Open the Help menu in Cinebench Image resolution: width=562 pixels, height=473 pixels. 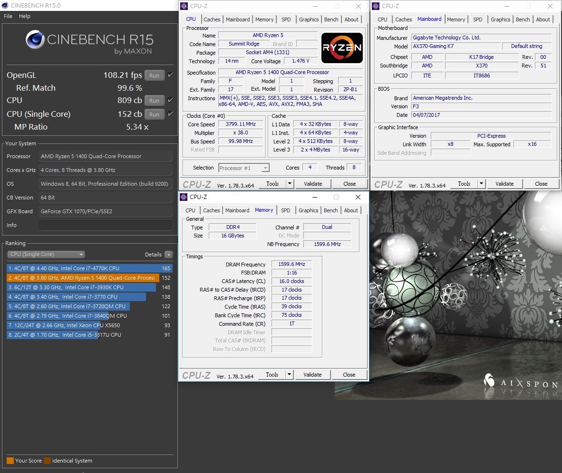25,16
